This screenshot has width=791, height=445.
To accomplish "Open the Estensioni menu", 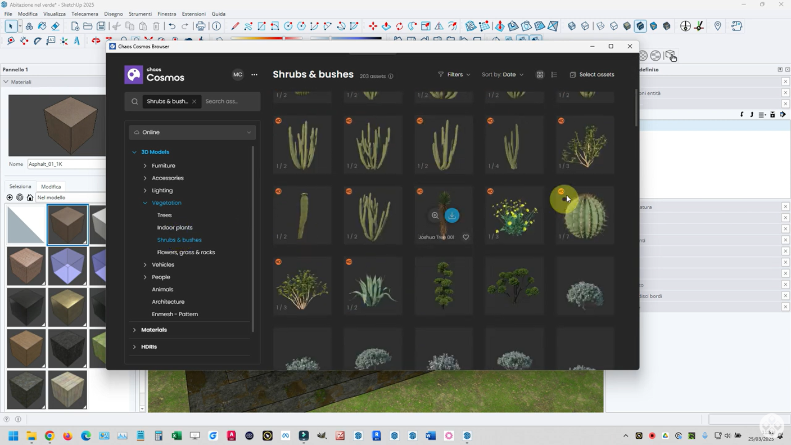I will (193, 14).
